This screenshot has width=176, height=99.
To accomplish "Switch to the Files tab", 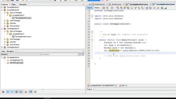I will point(13,4).
